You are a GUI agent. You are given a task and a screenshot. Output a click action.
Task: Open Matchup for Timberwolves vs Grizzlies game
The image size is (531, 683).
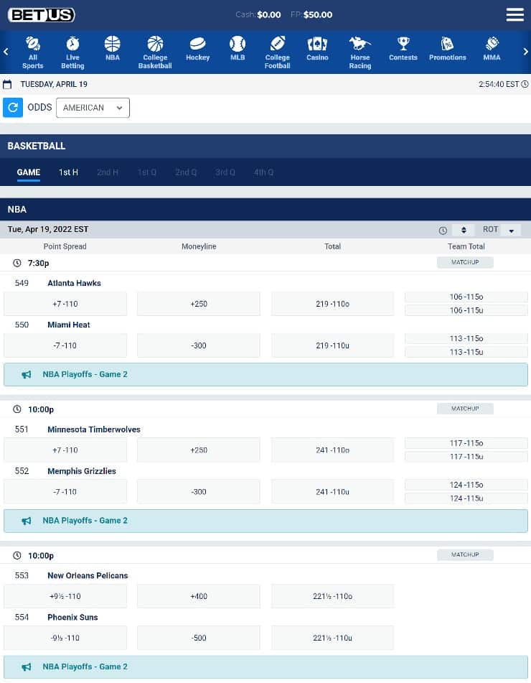(465, 409)
